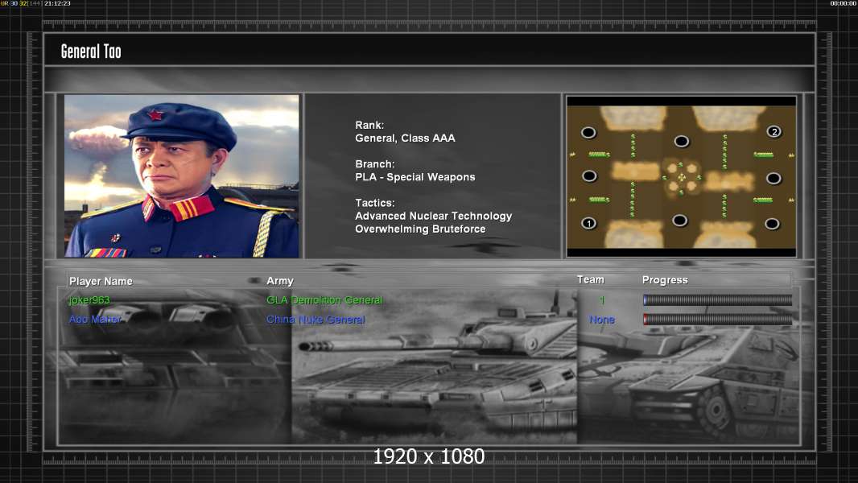Click the 'General Tao' title heading

tap(91, 52)
